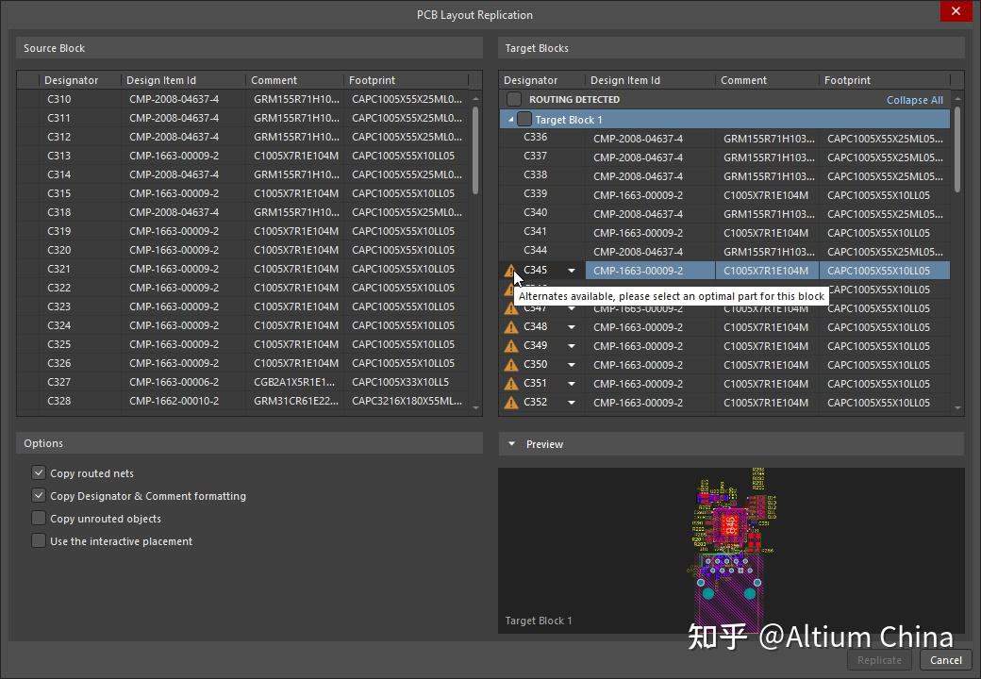Click the Collapse All link
This screenshot has width=981, height=679.
point(914,99)
